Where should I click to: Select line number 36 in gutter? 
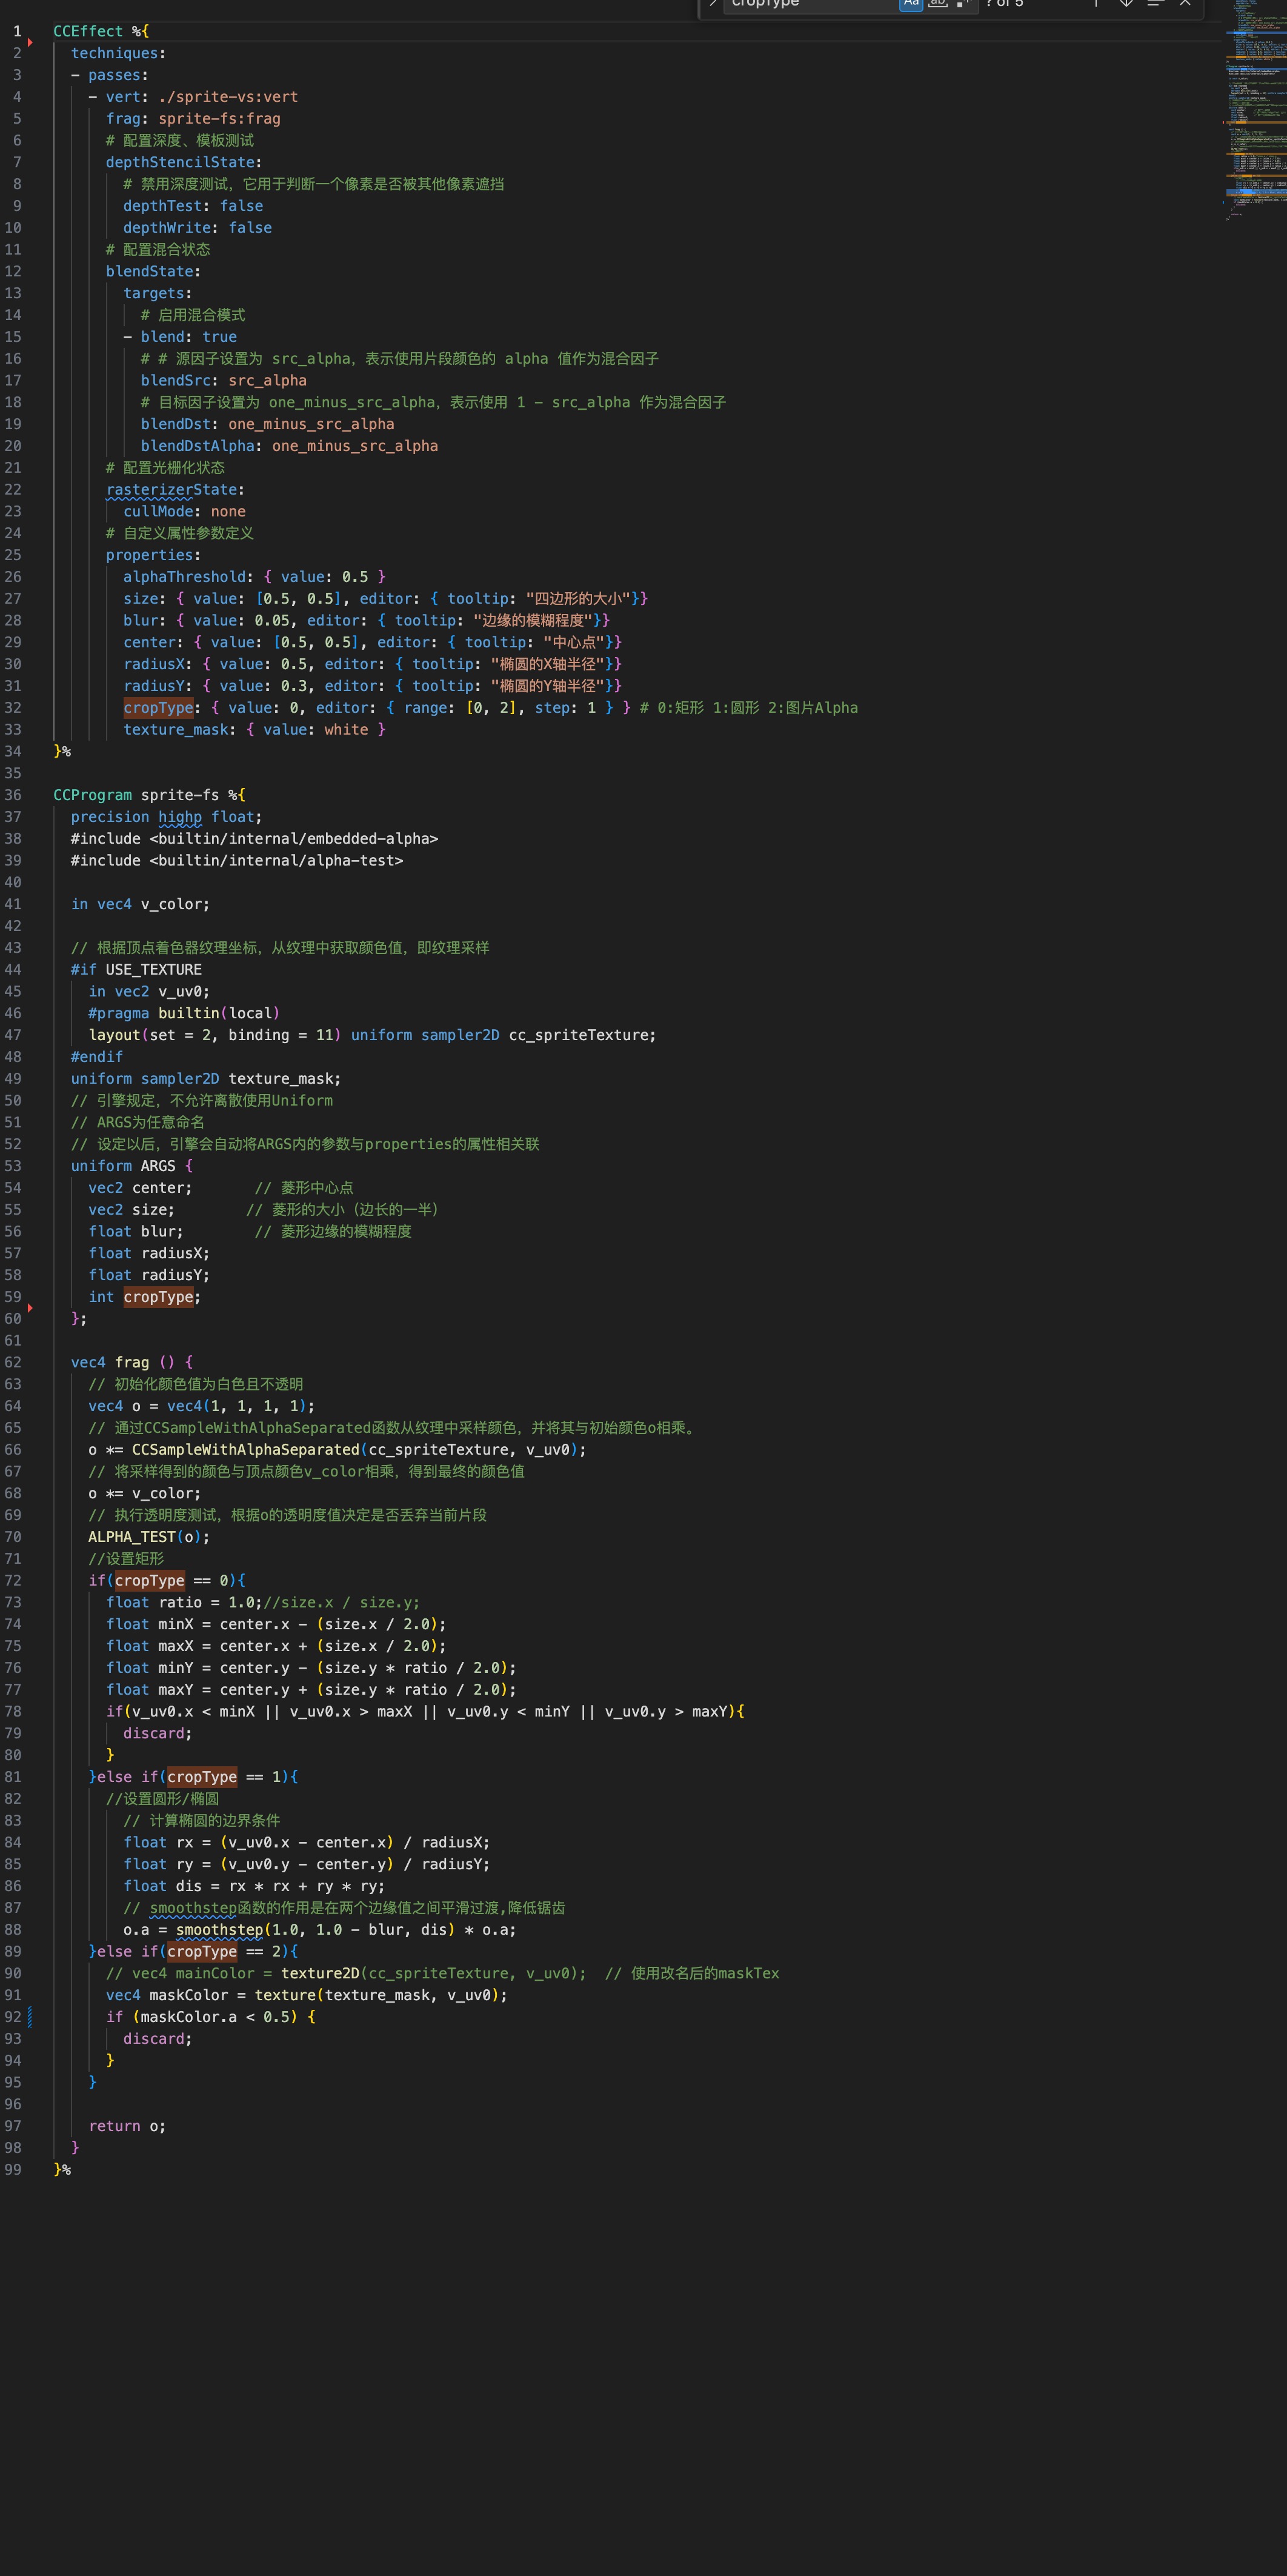coord(13,795)
